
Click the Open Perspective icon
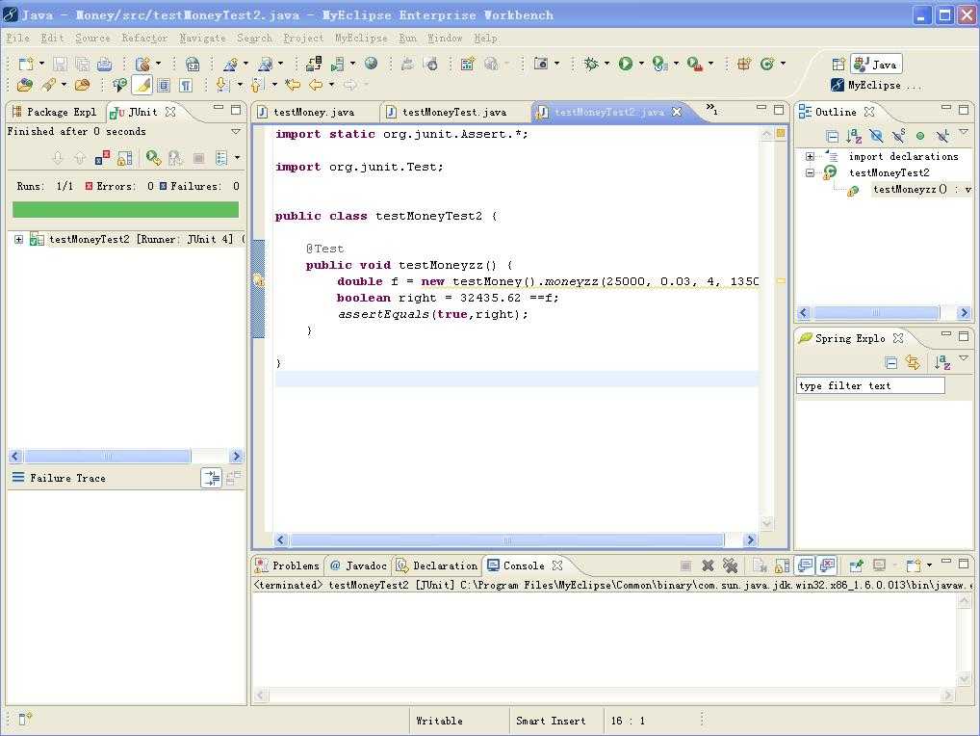tap(838, 64)
